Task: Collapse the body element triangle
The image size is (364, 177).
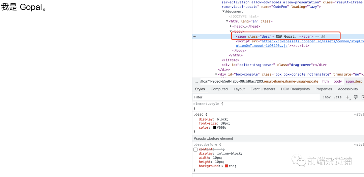Action: (x=231, y=31)
